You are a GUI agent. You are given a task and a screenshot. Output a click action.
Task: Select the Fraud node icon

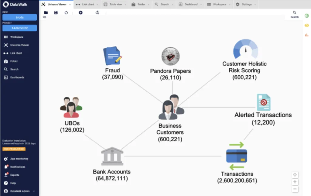(x=112, y=56)
